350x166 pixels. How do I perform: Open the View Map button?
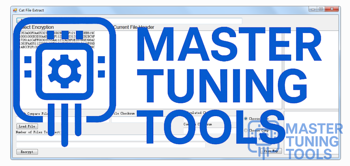pyautogui.click(x=271, y=151)
